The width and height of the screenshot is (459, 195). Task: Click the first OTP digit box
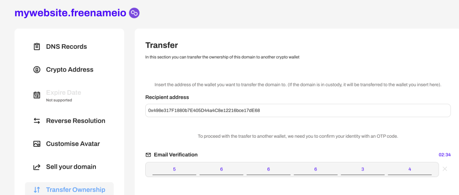[174, 170]
